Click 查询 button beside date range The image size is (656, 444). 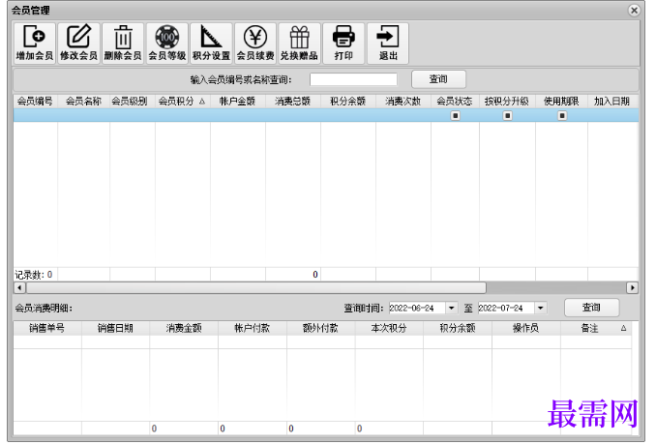point(591,308)
